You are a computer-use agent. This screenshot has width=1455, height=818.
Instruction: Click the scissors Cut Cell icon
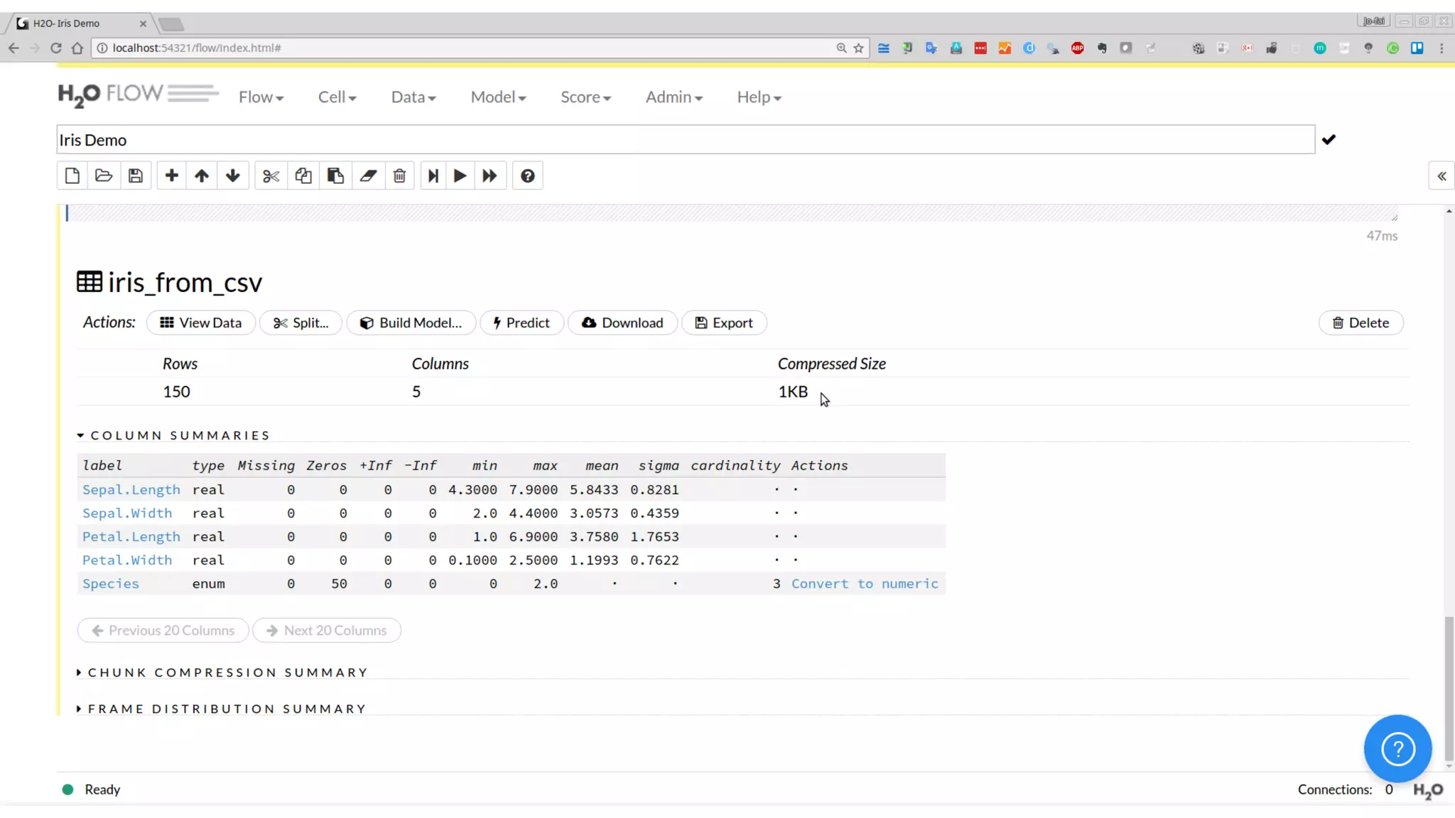[271, 176]
